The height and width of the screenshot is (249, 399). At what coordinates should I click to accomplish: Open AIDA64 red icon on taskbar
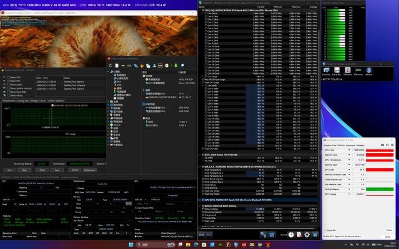click(244, 245)
